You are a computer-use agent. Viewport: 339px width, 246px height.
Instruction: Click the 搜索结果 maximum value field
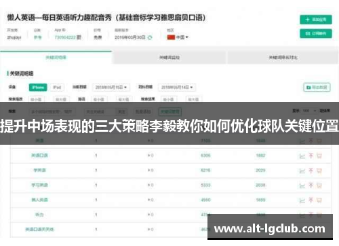(x=194, y=99)
